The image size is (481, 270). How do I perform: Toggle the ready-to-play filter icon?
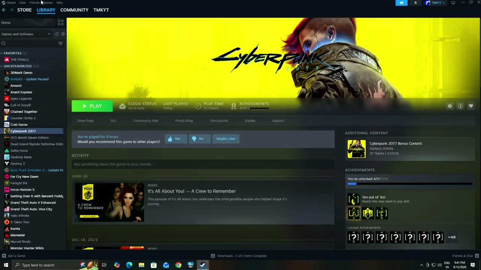click(63, 34)
